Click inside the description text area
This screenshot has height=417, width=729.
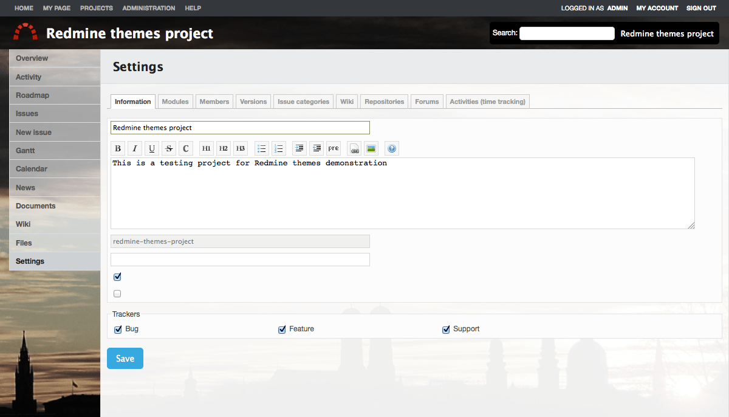click(x=403, y=193)
